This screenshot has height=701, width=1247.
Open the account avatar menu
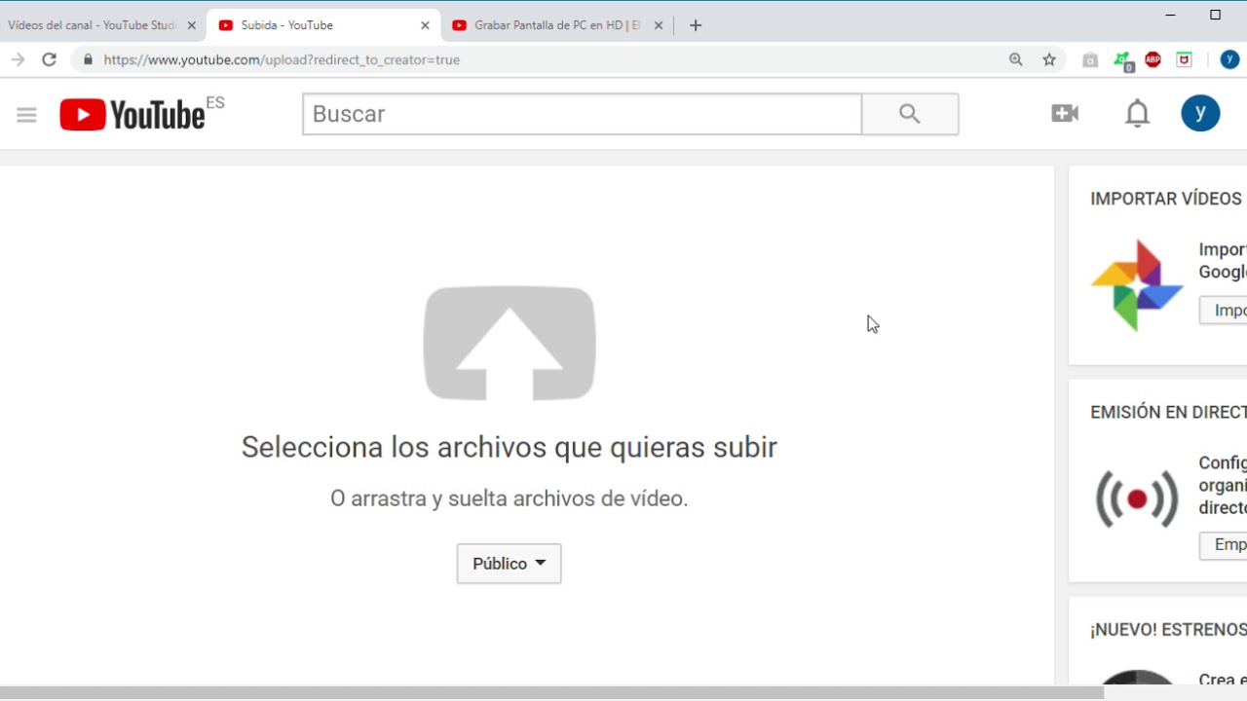pyautogui.click(x=1200, y=114)
